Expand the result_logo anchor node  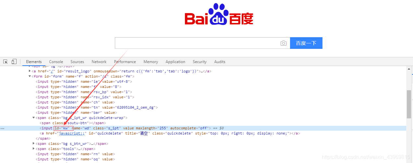pos(30,71)
